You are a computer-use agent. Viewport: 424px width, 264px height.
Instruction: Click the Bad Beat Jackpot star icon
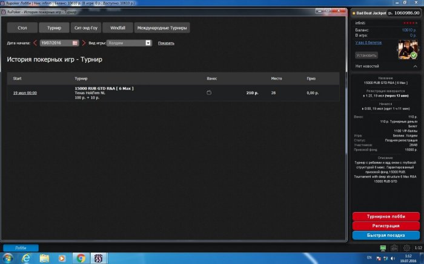coord(354,13)
